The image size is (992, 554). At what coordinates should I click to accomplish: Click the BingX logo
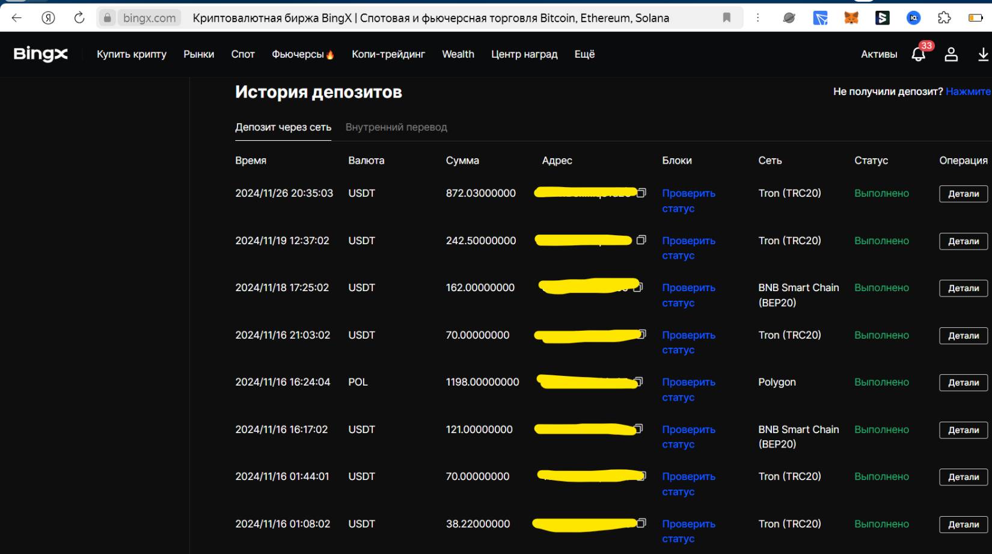[40, 54]
